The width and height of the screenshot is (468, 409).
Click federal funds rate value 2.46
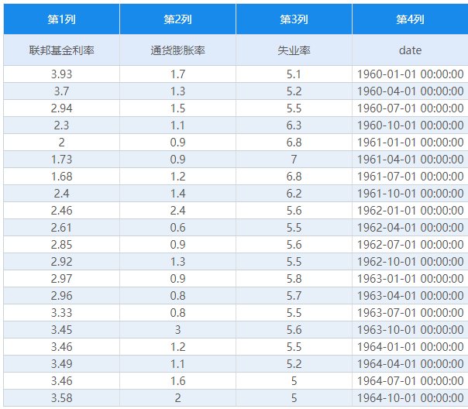[61, 211]
